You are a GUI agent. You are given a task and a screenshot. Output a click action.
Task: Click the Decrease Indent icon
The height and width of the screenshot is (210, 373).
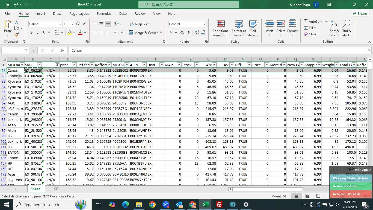[116, 33]
